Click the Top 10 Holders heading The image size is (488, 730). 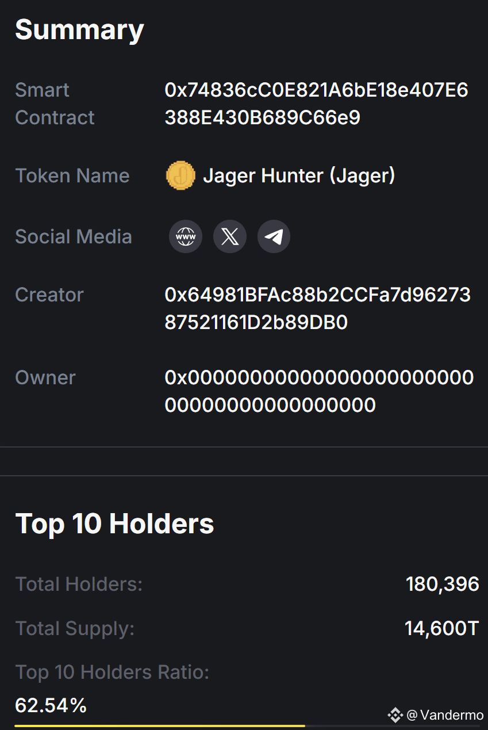114,523
